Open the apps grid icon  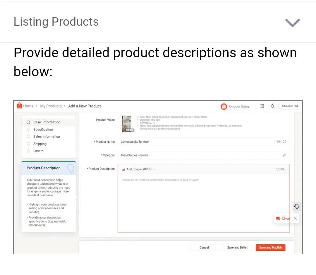pyautogui.click(x=262, y=106)
